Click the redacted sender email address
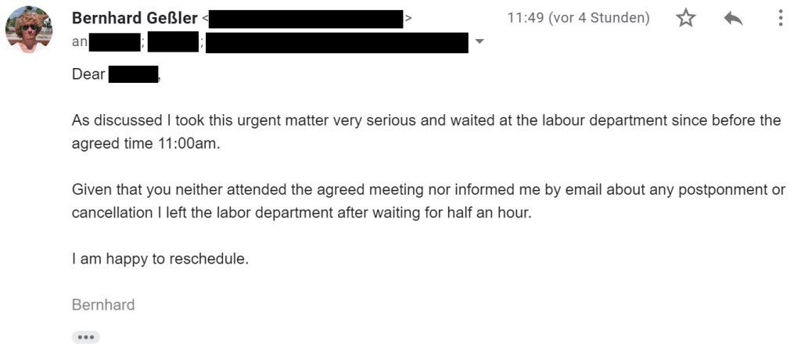The width and height of the screenshot is (801, 355). click(306, 18)
